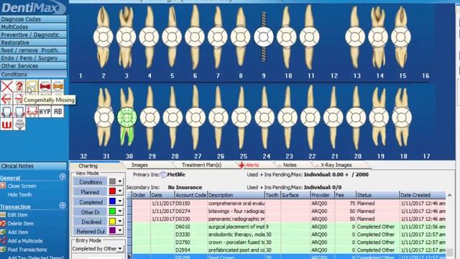Screen dimensions: 460x259
Task: Click the red cross Alerts icon
Action: [241, 165]
